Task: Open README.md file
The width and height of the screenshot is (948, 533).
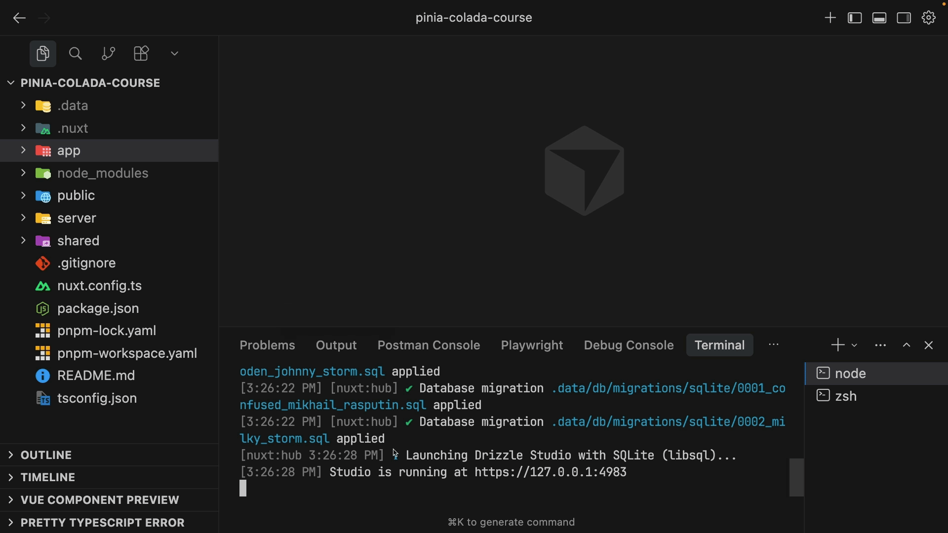Action: 109,376
